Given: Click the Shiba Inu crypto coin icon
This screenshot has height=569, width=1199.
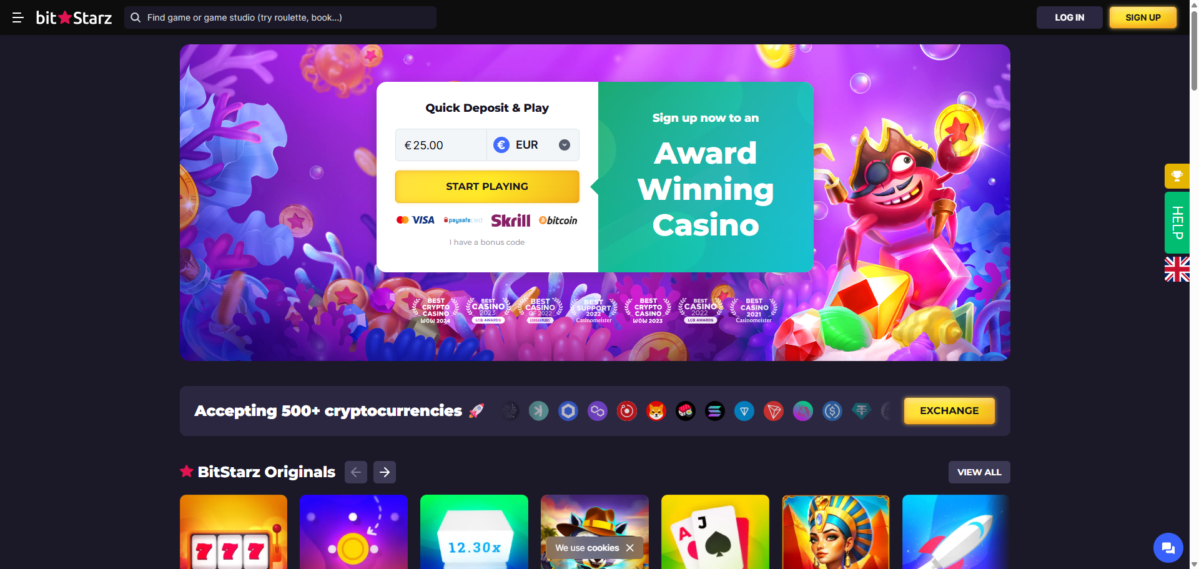Looking at the screenshot, I should [x=656, y=411].
